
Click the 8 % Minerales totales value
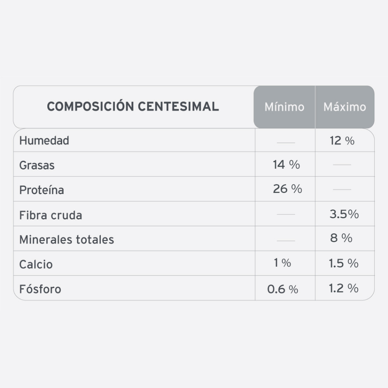coord(341,238)
